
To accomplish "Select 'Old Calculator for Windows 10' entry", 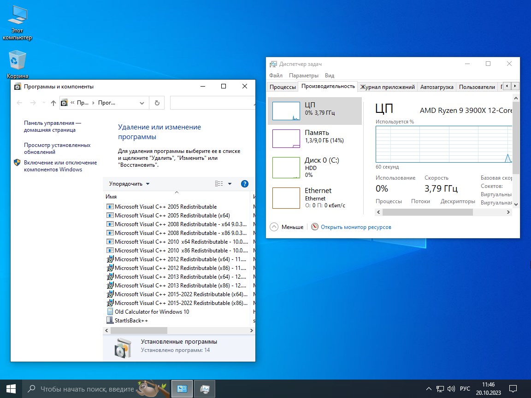I will click(x=152, y=312).
